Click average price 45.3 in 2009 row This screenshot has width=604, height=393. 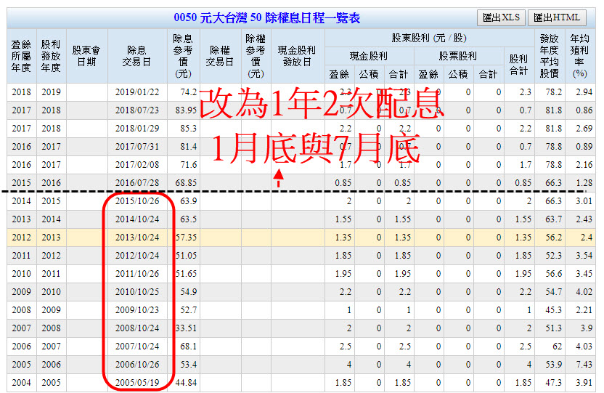(553, 309)
